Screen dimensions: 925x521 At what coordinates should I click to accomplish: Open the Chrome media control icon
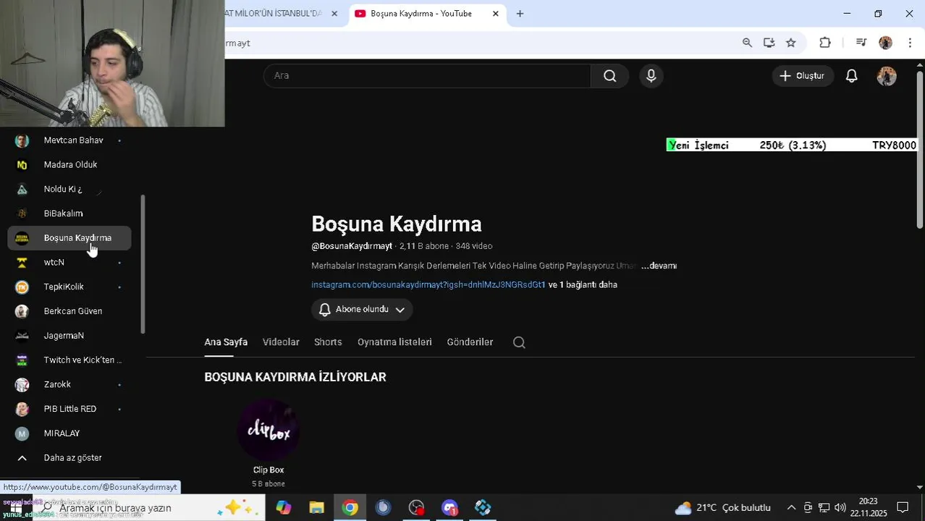[x=861, y=43]
